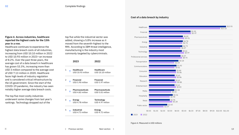Viewport: 239px width, 135px height.
Task: Click the Healthcare 2023 bar labeled $10.93
Action: [187, 27]
